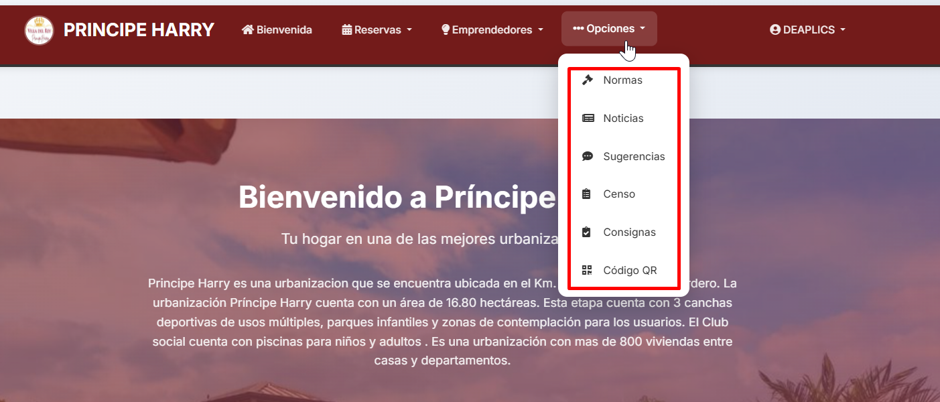940x402 pixels.
Task: Select the QR grid icon next to Código QR
Action: 587,270
